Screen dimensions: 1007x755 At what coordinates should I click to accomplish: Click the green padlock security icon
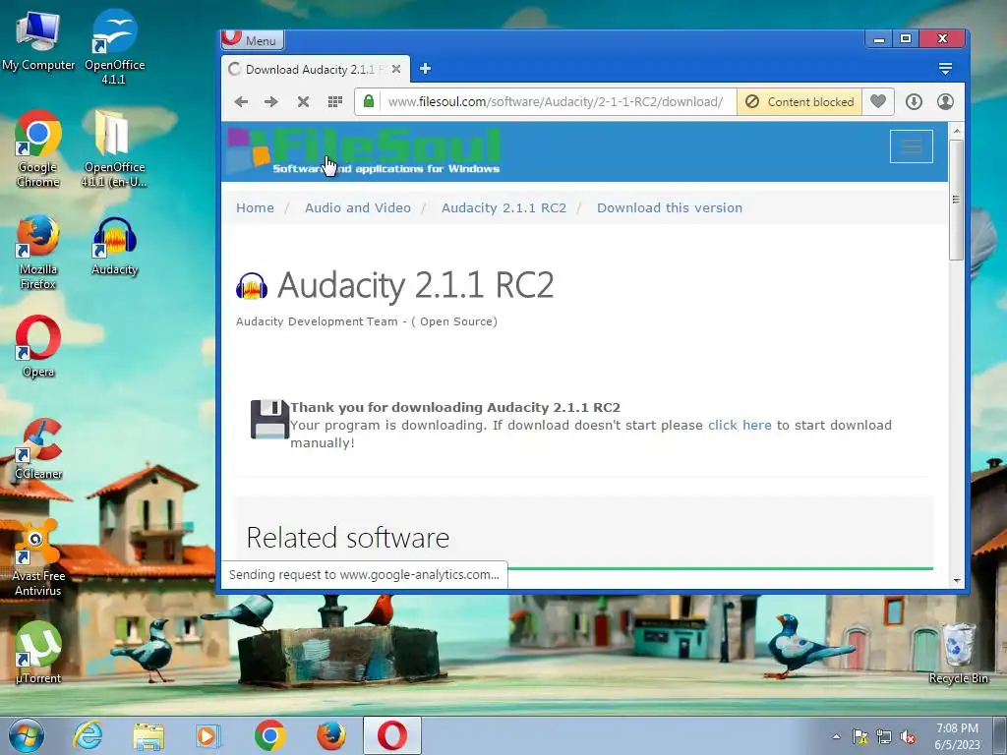(369, 101)
